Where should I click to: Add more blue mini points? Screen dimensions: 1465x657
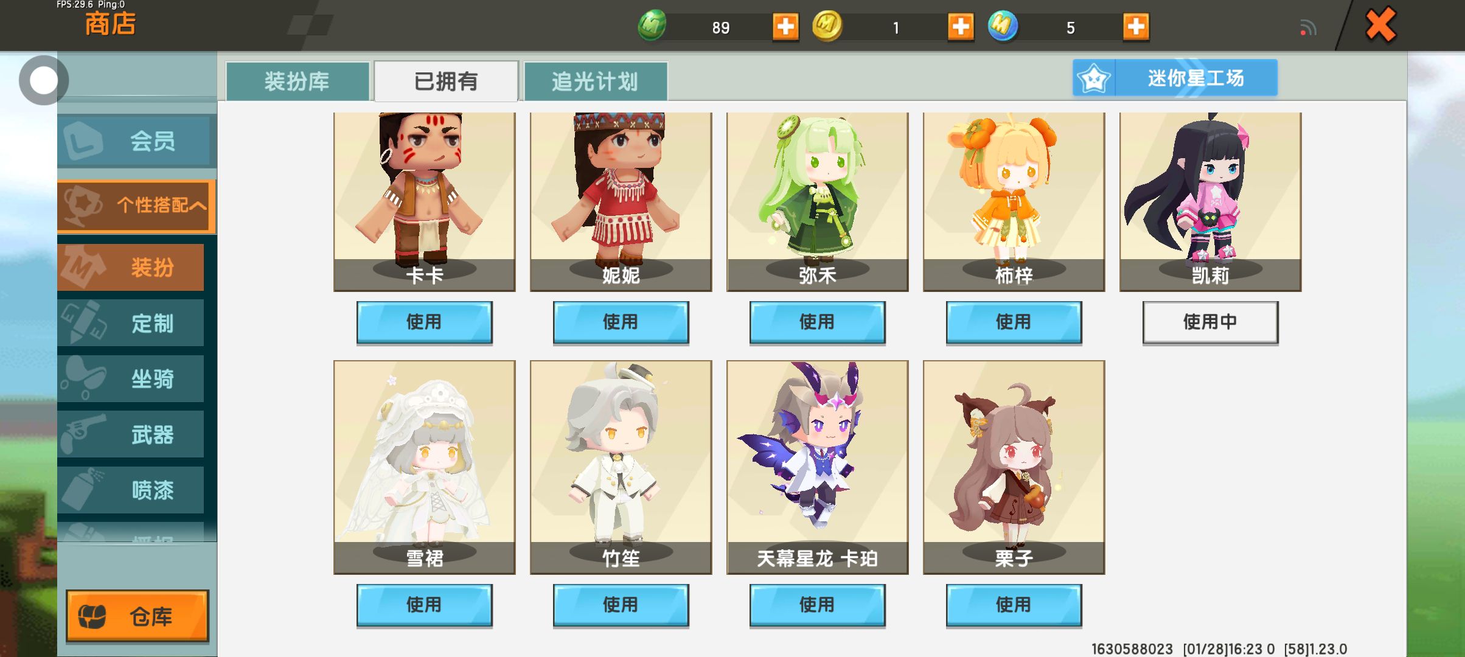(x=1136, y=27)
